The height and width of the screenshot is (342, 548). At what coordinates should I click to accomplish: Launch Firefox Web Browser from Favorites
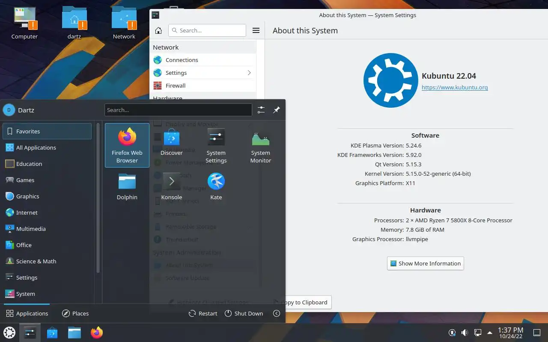pyautogui.click(x=127, y=145)
